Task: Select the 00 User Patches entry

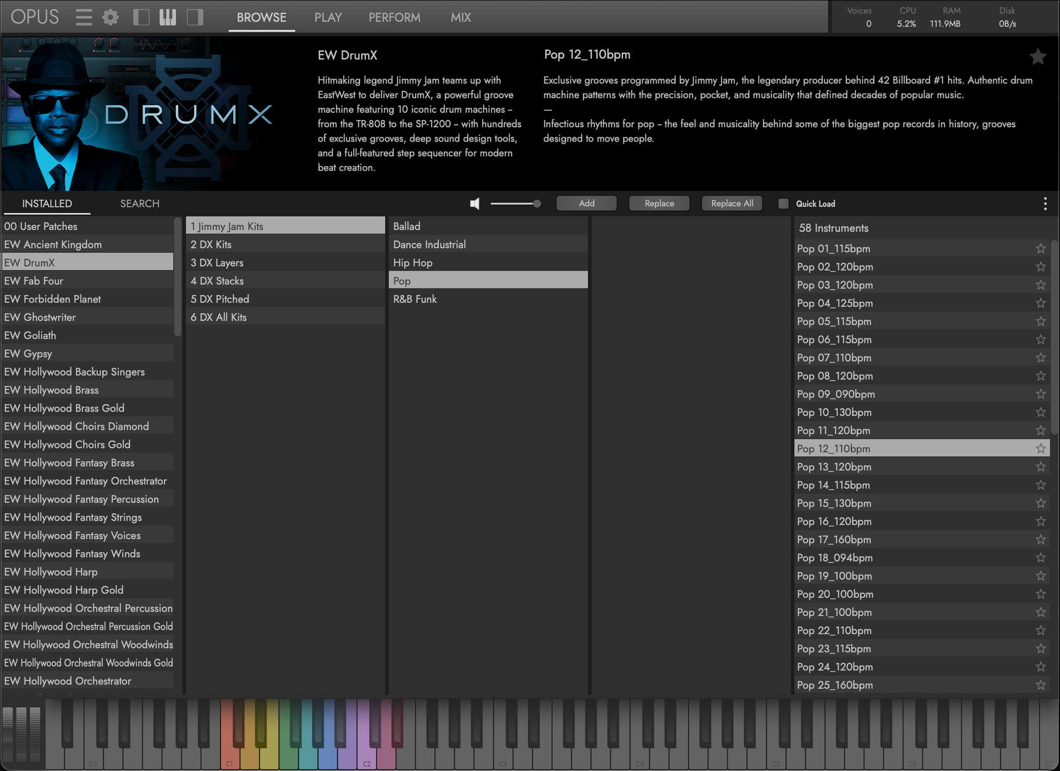Action: coord(88,226)
